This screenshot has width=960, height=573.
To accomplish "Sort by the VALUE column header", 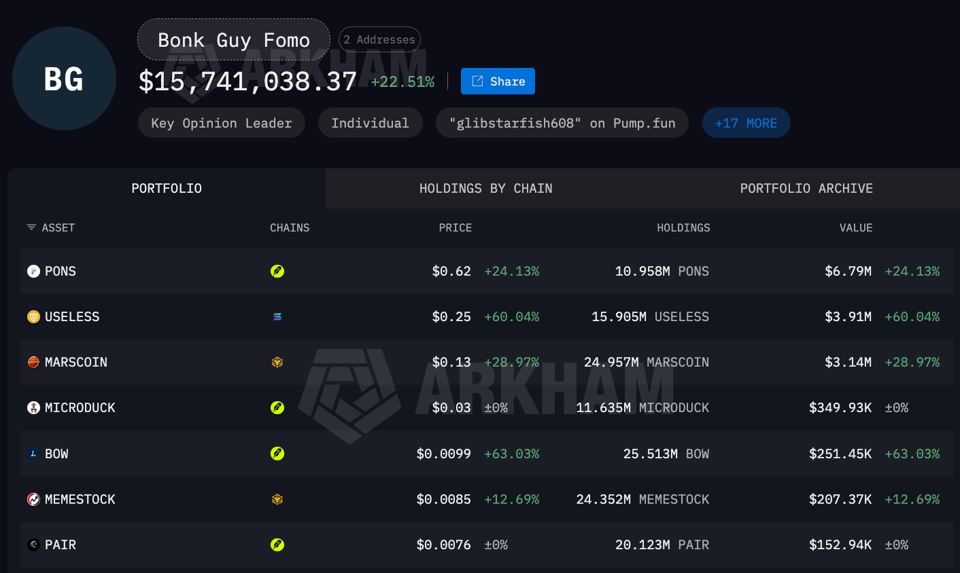I will pyautogui.click(x=856, y=227).
